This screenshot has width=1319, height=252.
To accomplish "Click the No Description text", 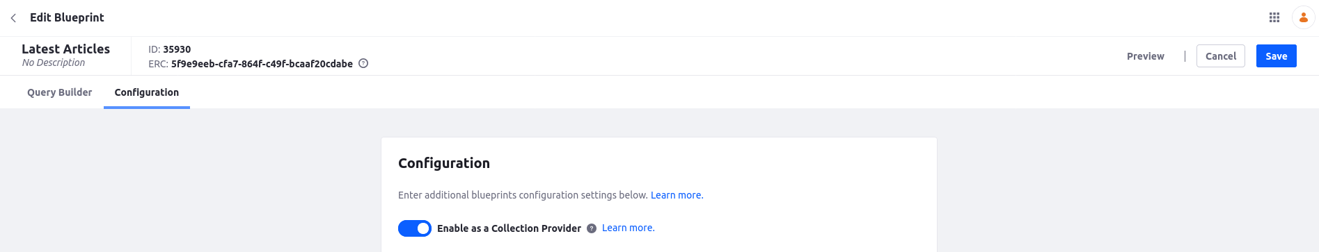I will (54, 62).
